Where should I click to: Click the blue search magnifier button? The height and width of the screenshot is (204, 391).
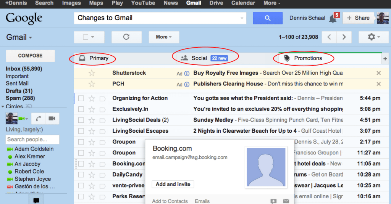tap(268, 18)
